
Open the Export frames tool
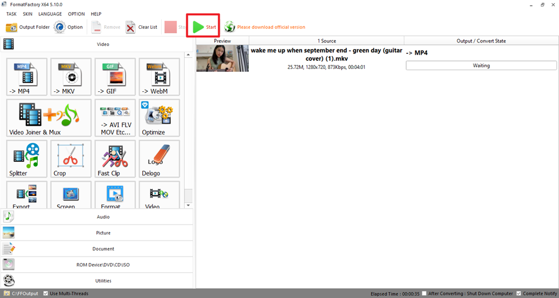(x=27, y=195)
